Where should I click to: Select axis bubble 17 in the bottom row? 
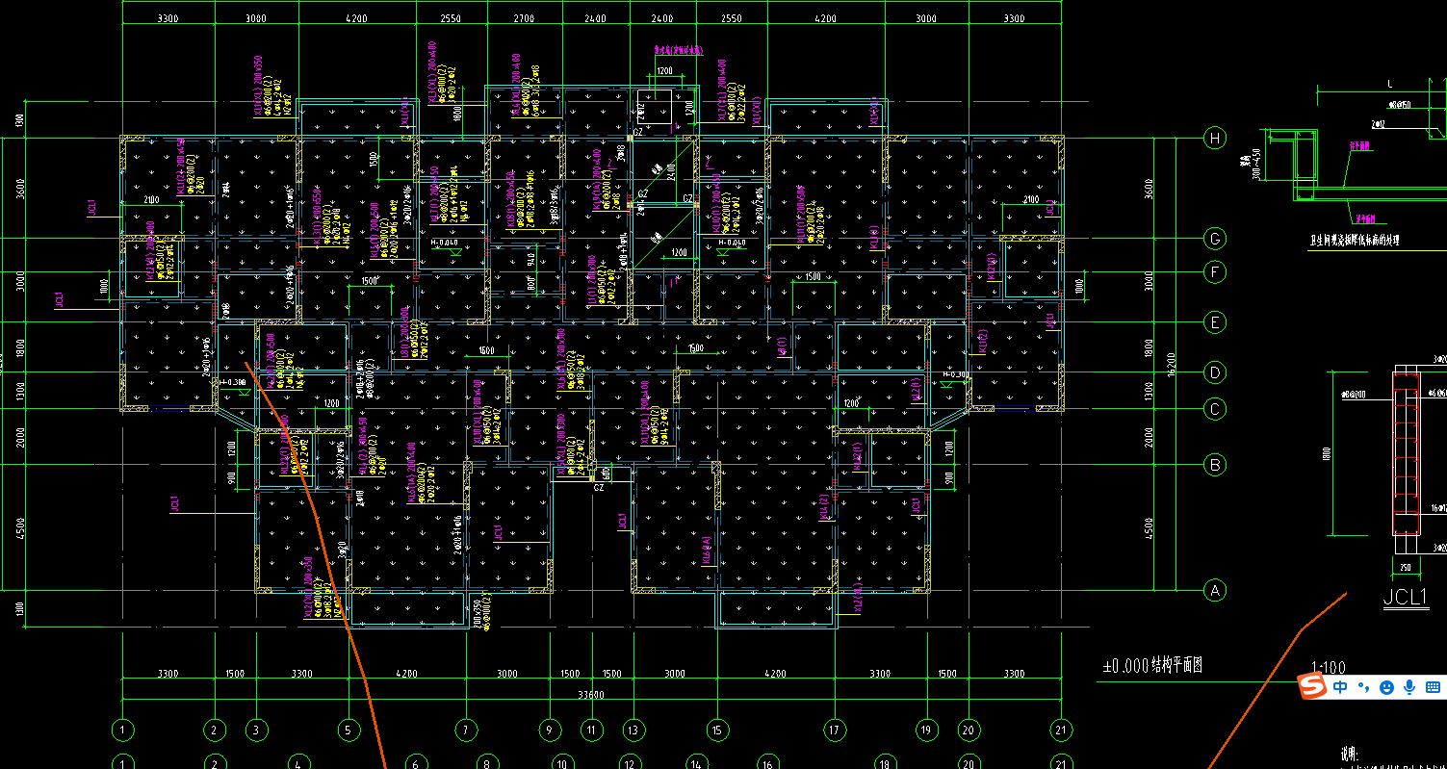[835, 731]
